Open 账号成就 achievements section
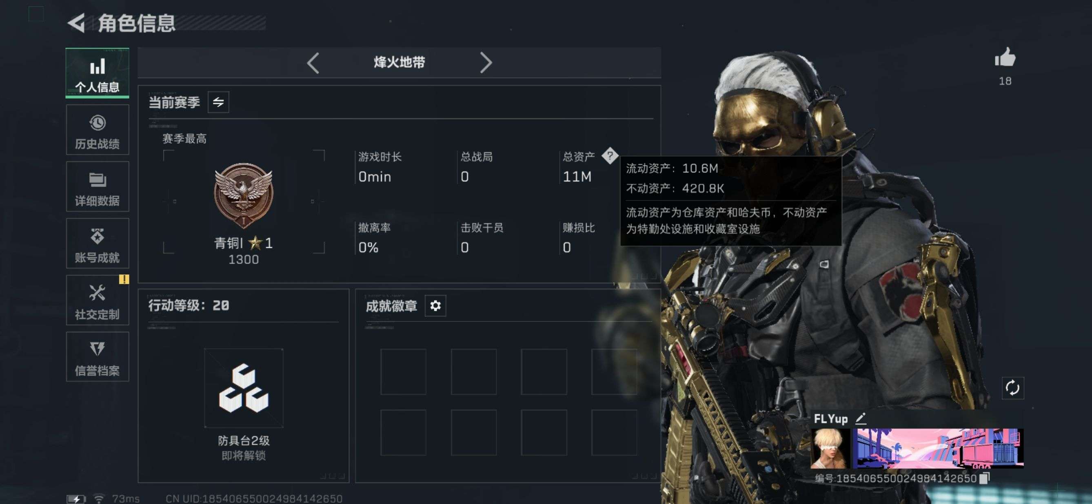The height and width of the screenshot is (504, 1092). (97, 243)
